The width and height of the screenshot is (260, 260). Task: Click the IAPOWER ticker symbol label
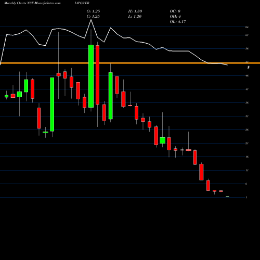click(82, 3)
